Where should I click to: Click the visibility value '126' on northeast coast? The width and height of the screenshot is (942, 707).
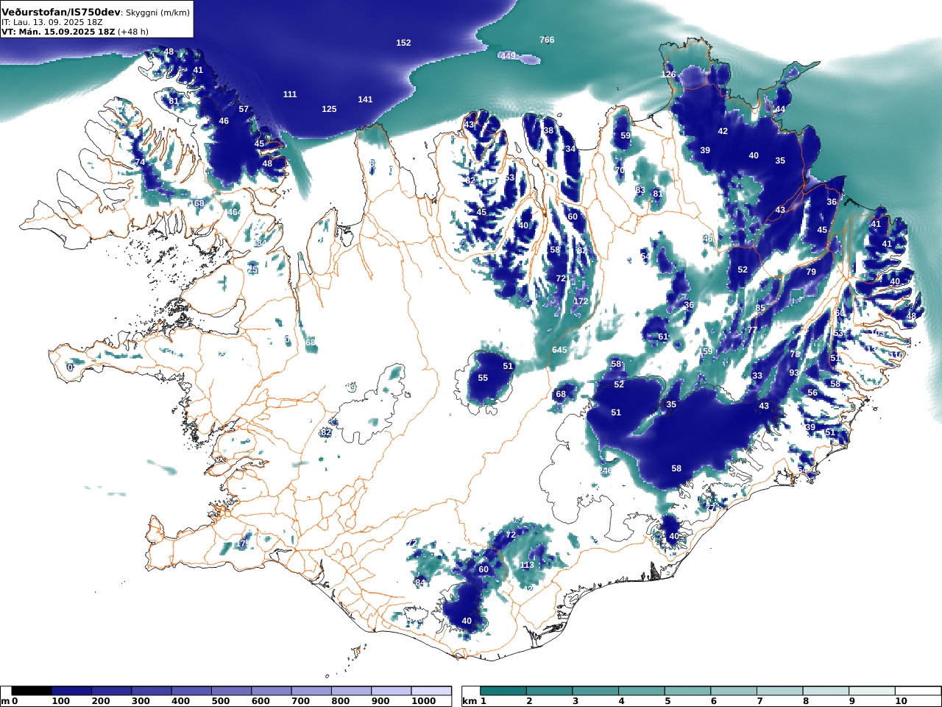(668, 74)
